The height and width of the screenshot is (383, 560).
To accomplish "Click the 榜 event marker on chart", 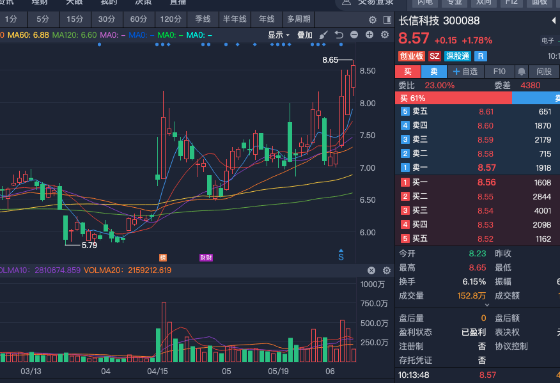I will (x=163, y=258).
